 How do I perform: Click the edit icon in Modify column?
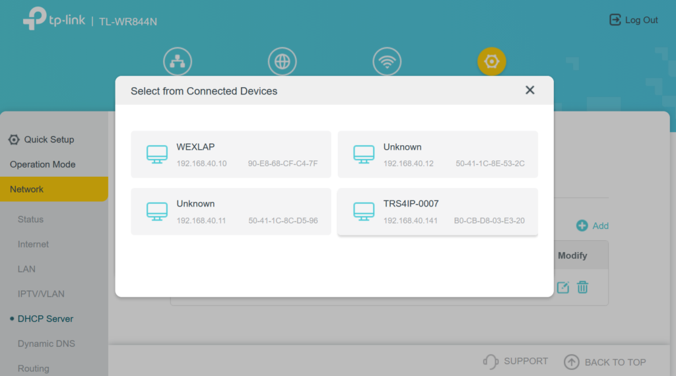coord(562,287)
